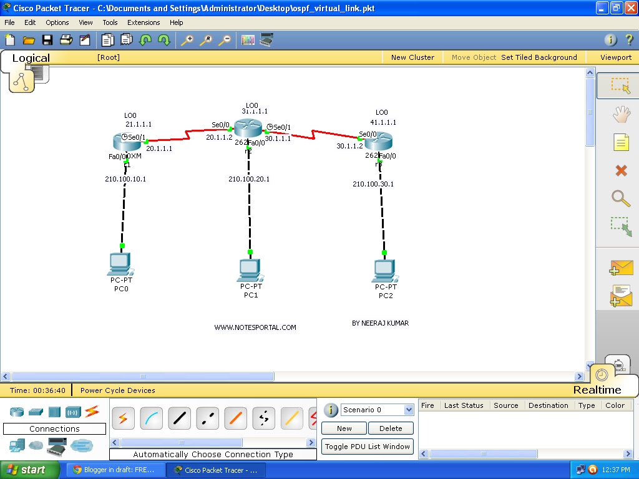
Task: Choose the Select tool in the right panel
Action: (x=620, y=85)
